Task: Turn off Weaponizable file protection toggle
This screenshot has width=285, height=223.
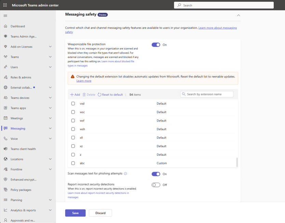Action: pyautogui.click(x=156, y=45)
